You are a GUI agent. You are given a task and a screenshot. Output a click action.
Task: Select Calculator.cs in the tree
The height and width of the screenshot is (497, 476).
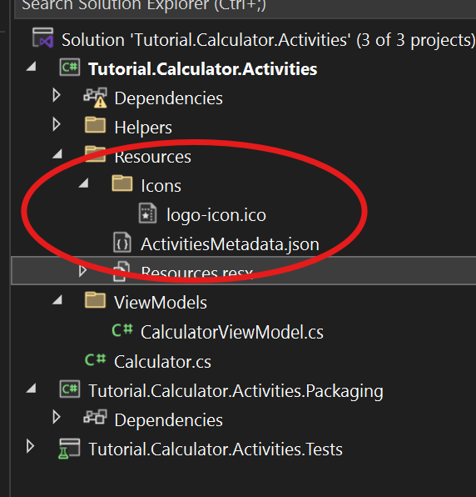(162, 362)
